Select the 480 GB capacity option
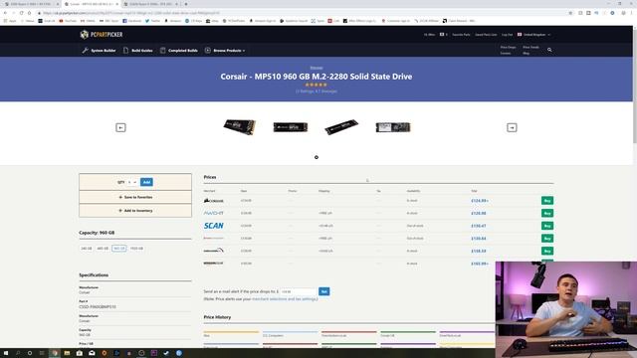The height and width of the screenshot is (358, 637). 103,248
